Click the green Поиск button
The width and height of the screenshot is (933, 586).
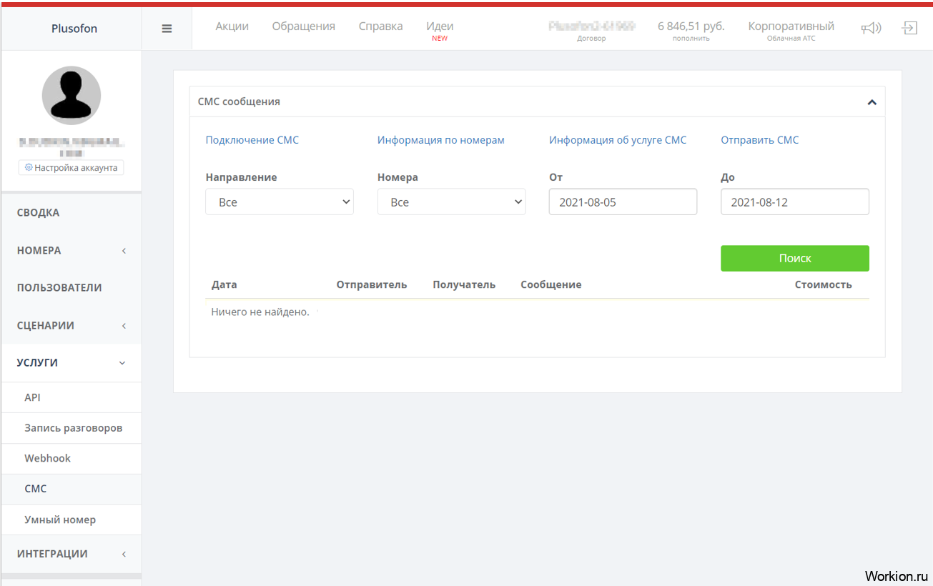[795, 259]
